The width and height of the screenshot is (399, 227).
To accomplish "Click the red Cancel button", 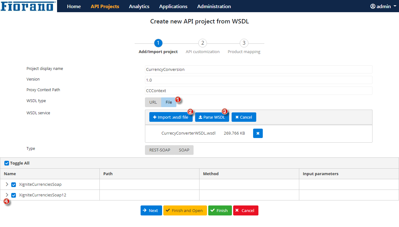I will tap(246, 210).
